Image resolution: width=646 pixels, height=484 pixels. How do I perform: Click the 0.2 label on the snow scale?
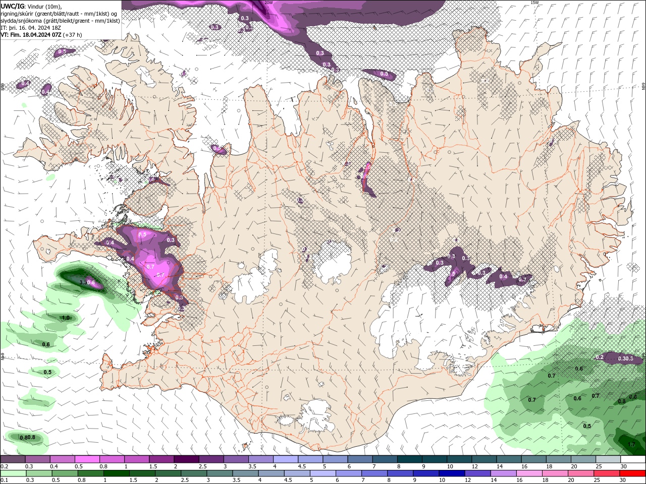[4, 467]
